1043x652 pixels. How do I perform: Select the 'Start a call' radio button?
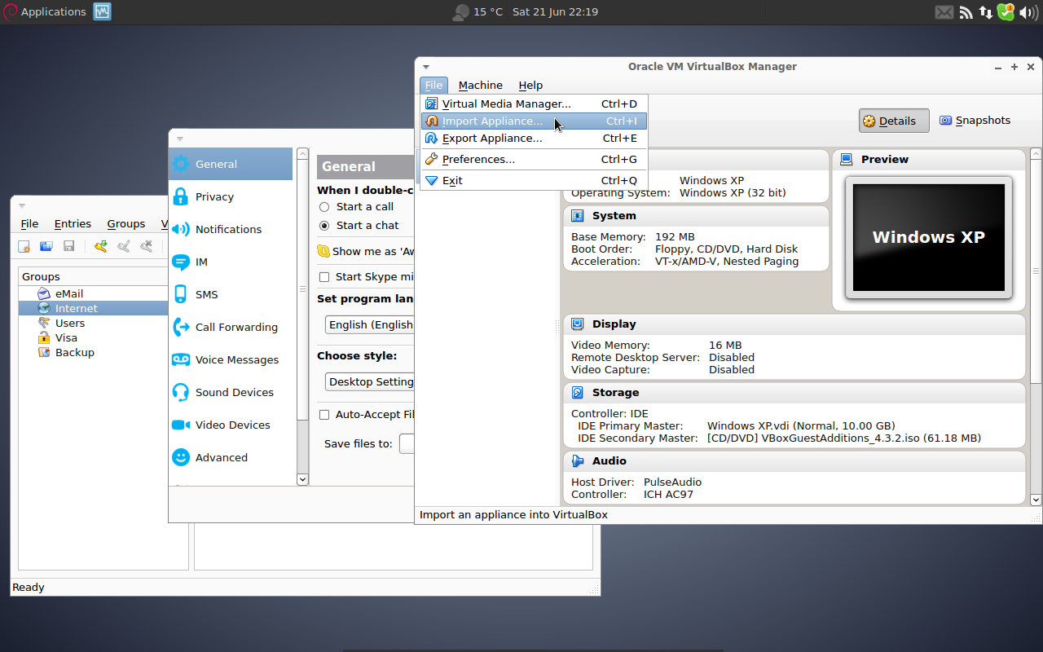(x=324, y=207)
